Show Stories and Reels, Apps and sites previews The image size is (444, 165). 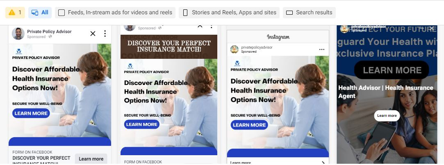(x=229, y=12)
